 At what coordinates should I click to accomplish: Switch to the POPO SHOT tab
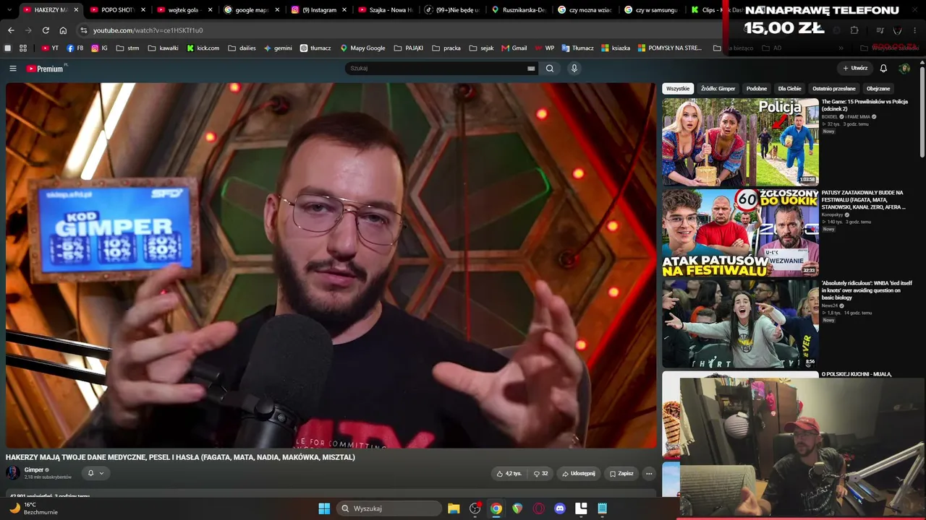(116, 10)
